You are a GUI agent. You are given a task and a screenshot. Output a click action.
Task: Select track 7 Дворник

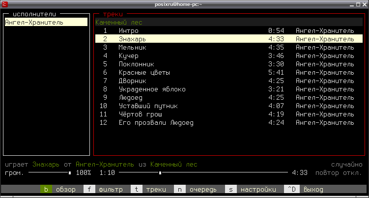(x=229, y=81)
